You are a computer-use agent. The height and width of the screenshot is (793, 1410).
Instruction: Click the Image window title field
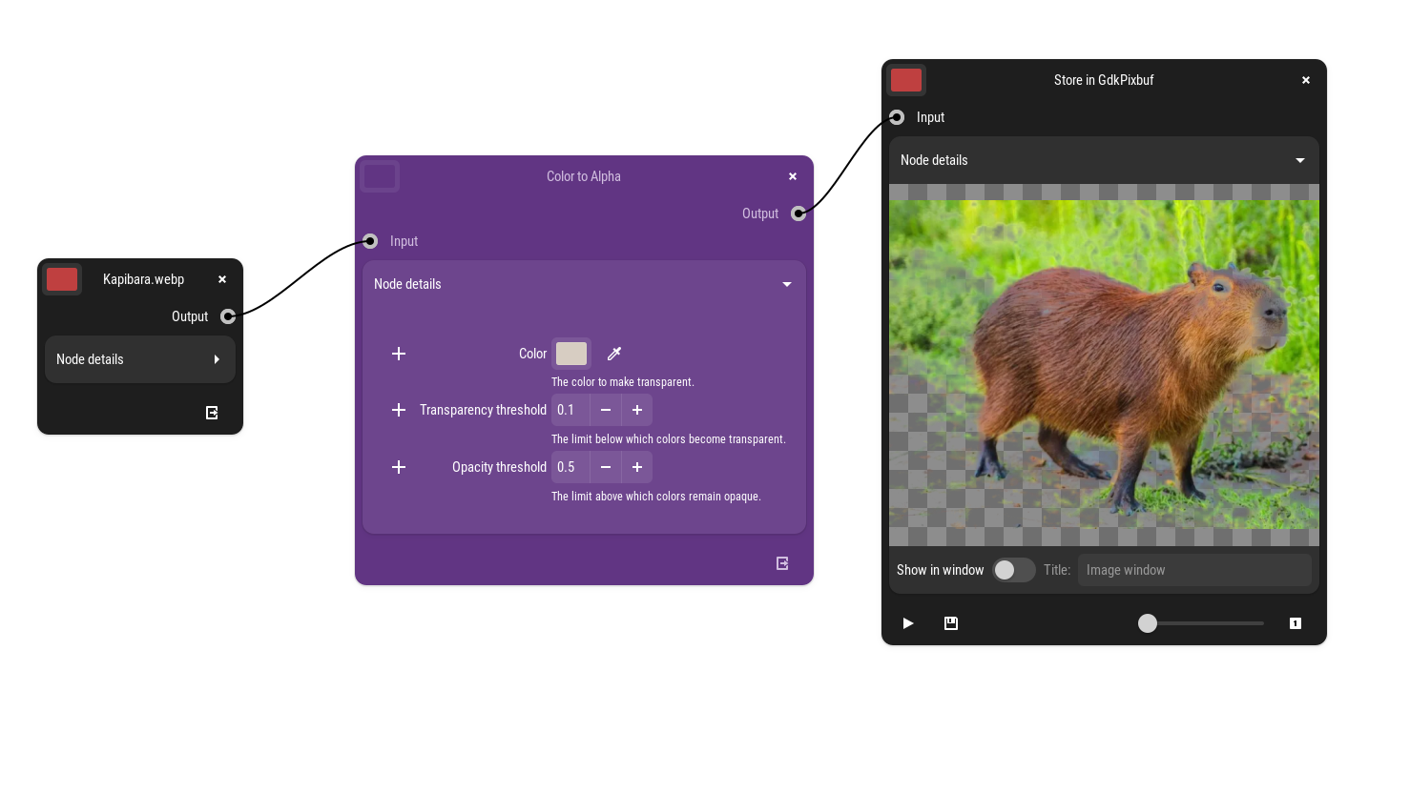pyautogui.click(x=1193, y=570)
